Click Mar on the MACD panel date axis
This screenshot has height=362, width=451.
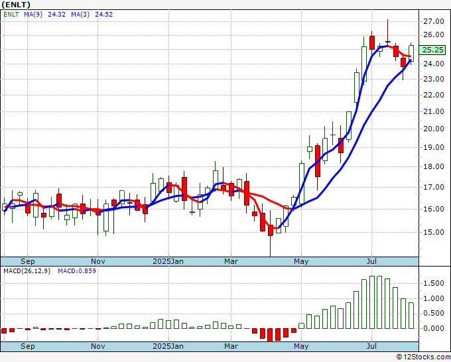(x=231, y=346)
